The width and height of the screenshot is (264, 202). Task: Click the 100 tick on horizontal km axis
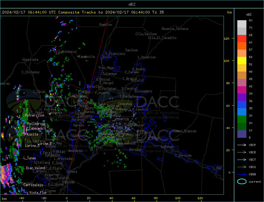click(x=178, y=198)
